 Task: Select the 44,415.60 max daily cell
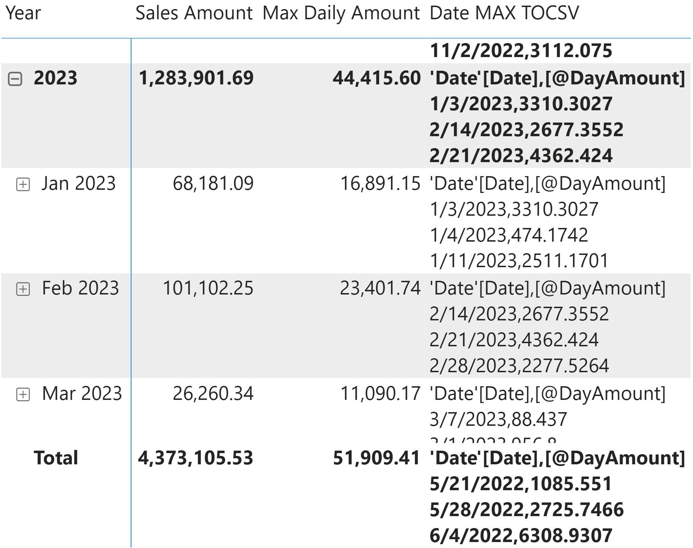coord(376,78)
